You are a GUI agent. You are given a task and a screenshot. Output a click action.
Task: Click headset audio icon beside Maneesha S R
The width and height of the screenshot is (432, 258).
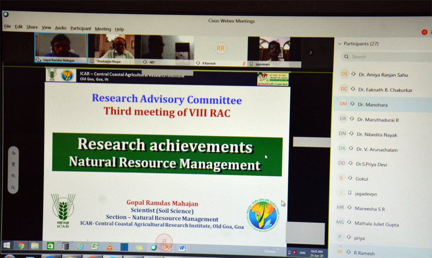pyautogui.click(x=349, y=207)
